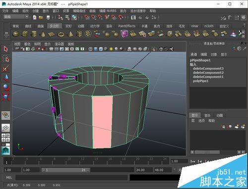Create a polygon cylinder from the shelf
The height and width of the screenshot is (189, 248).
pyautogui.click(x=34, y=34)
